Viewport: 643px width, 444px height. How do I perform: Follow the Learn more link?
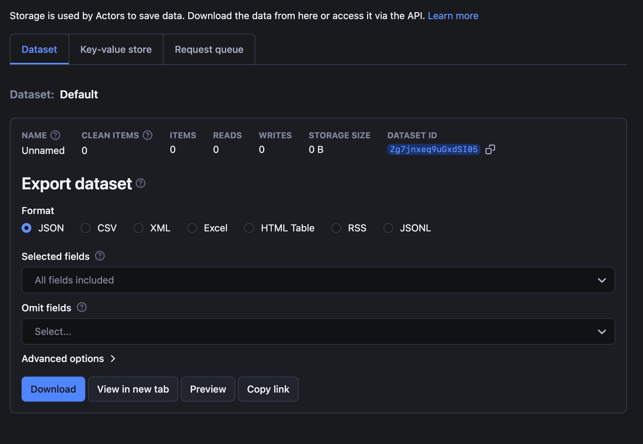(x=453, y=16)
